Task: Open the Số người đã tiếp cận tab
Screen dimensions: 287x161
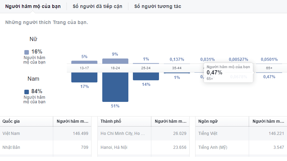Action: (97, 6)
